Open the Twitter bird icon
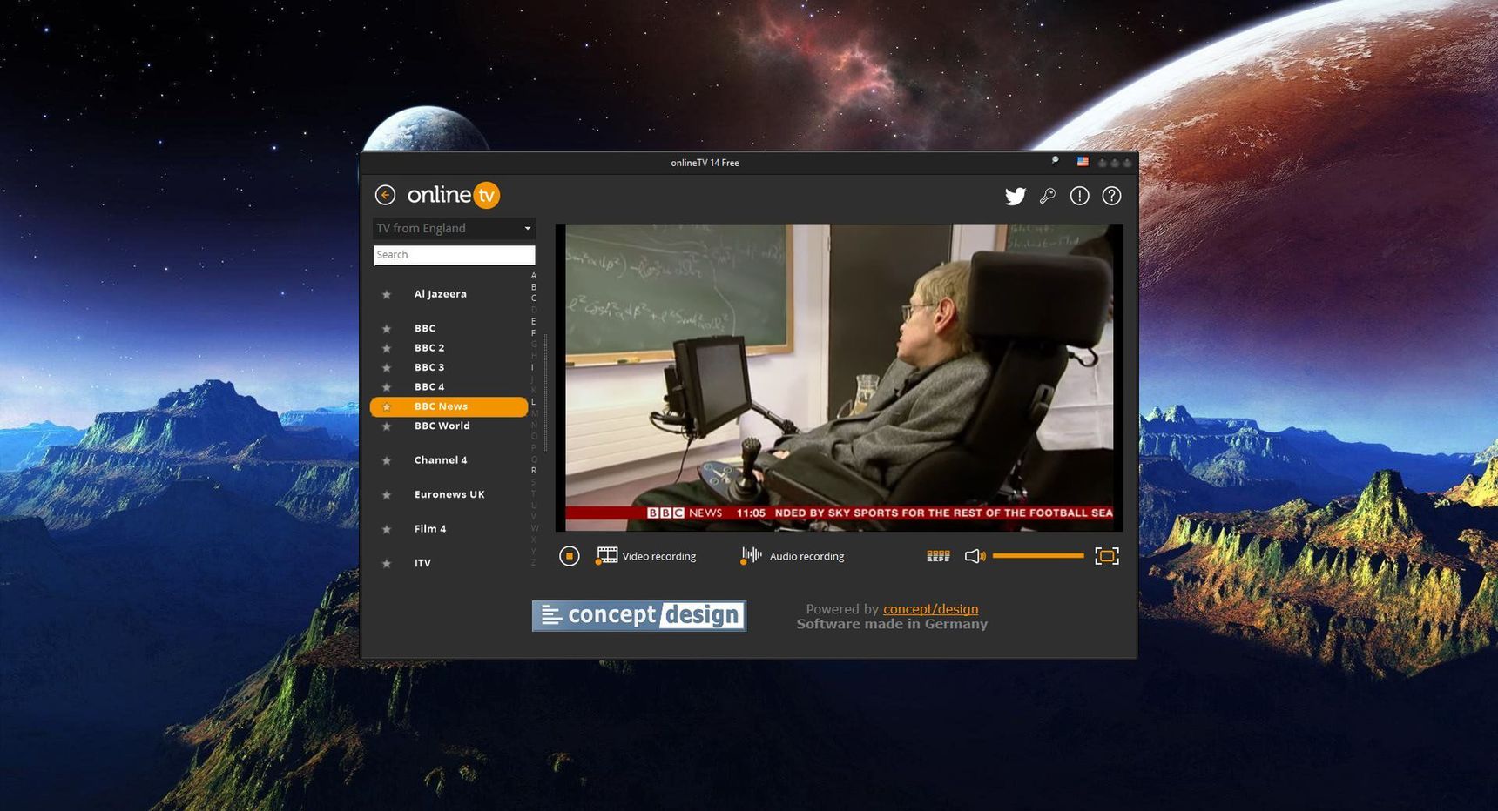The image size is (1498, 811). 1016,196
